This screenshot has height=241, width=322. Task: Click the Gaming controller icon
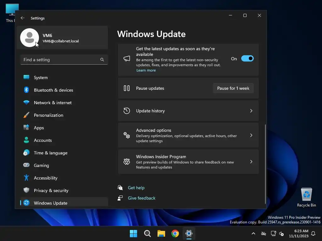(x=26, y=165)
